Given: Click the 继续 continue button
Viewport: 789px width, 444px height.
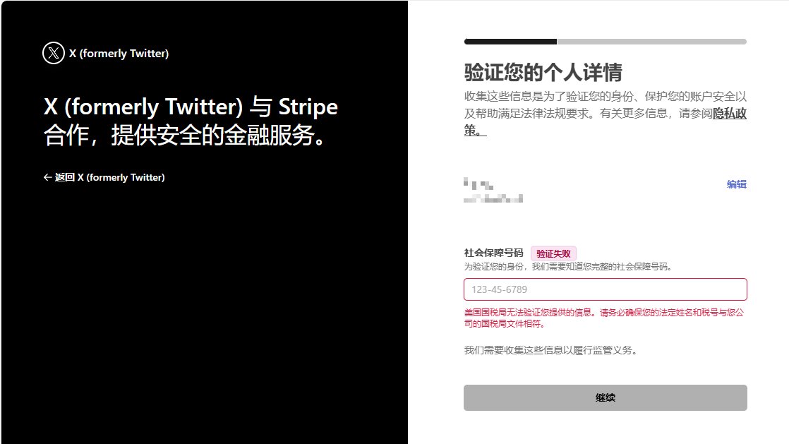Looking at the screenshot, I should click(x=606, y=397).
